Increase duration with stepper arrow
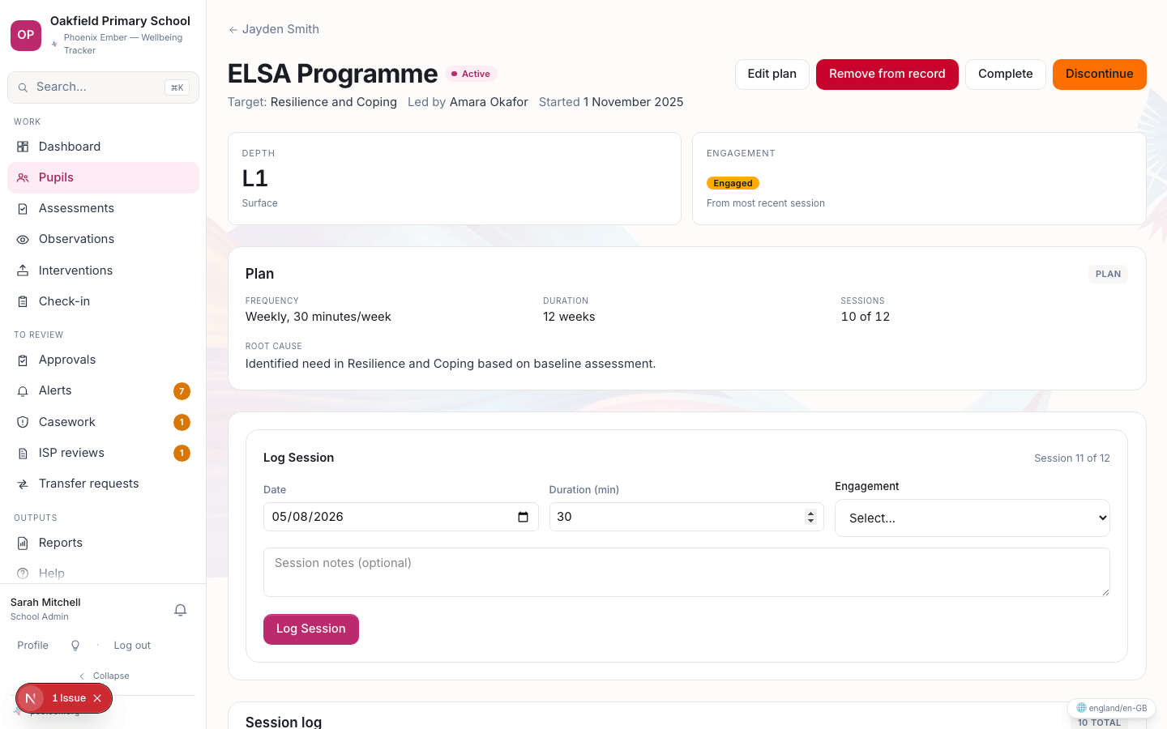This screenshot has width=1167, height=729. click(810, 513)
